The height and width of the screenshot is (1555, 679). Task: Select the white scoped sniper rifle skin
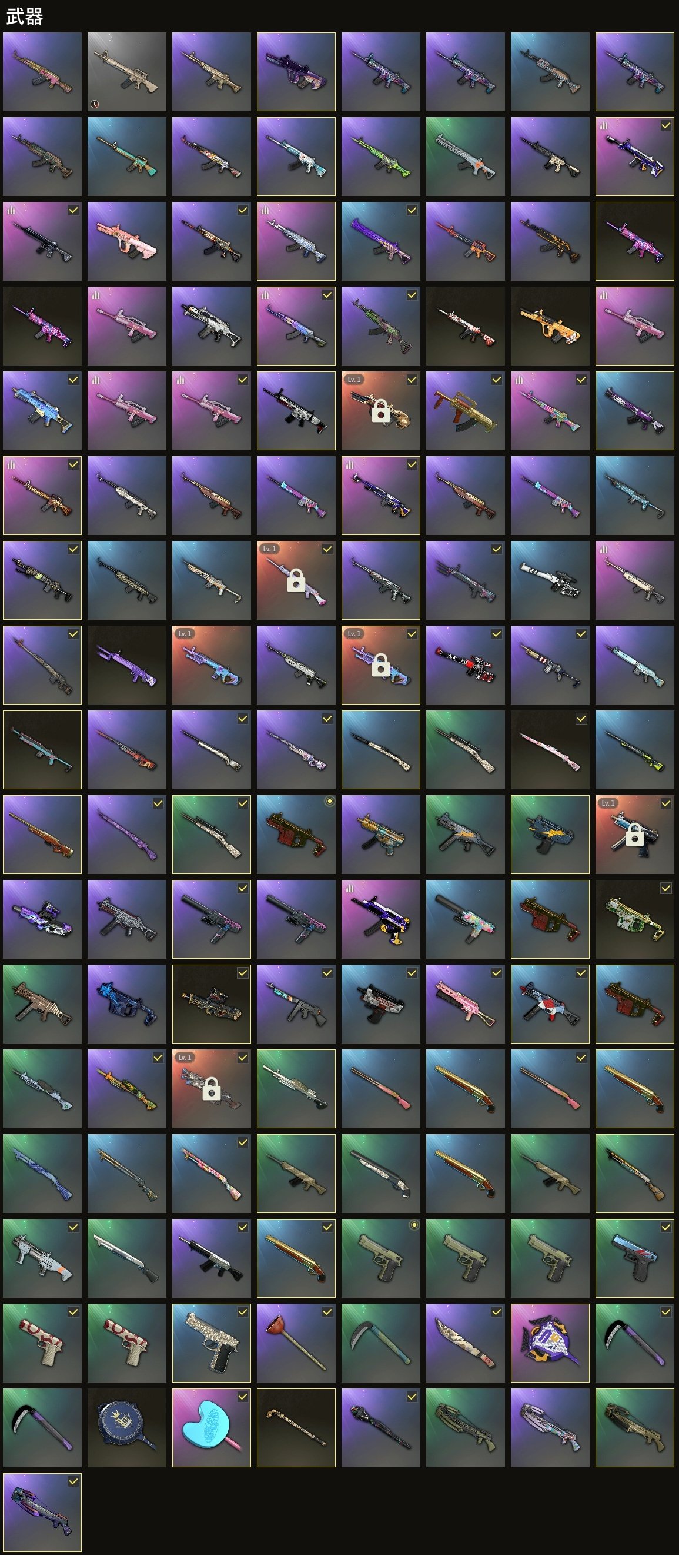pyautogui.click(x=550, y=580)
